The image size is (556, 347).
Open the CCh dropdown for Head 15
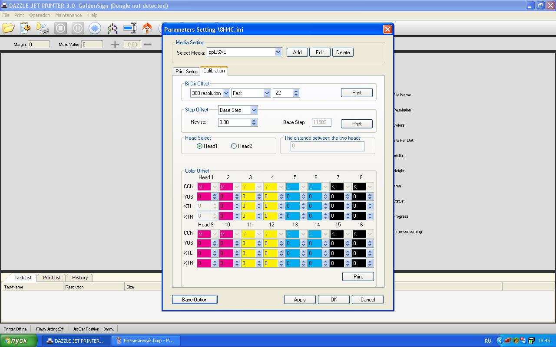coord(347,234)
